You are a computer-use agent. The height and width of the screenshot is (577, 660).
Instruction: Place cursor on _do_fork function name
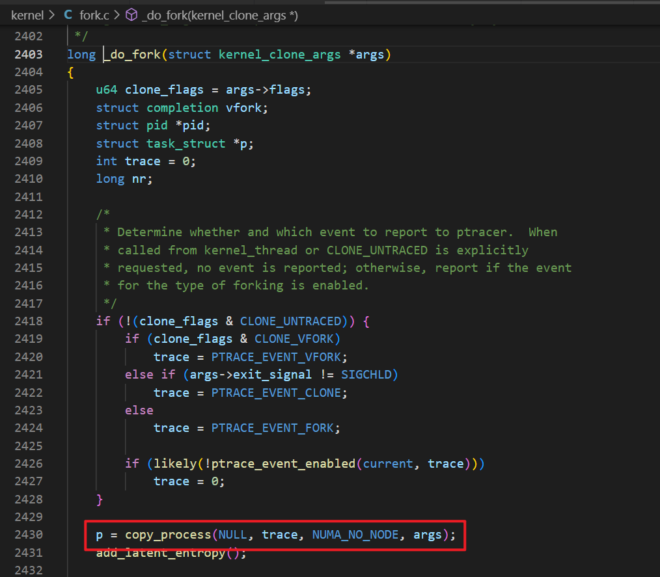(x=132, y=55)
